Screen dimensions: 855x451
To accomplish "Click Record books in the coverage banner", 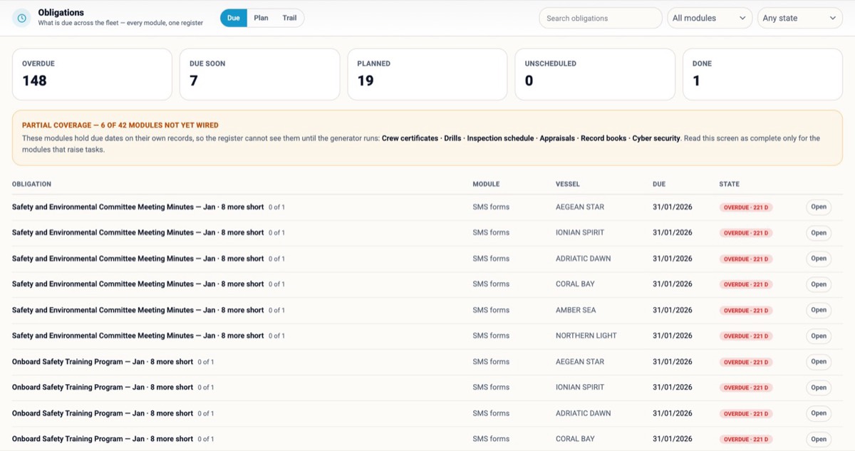I will tap(603, 138).
